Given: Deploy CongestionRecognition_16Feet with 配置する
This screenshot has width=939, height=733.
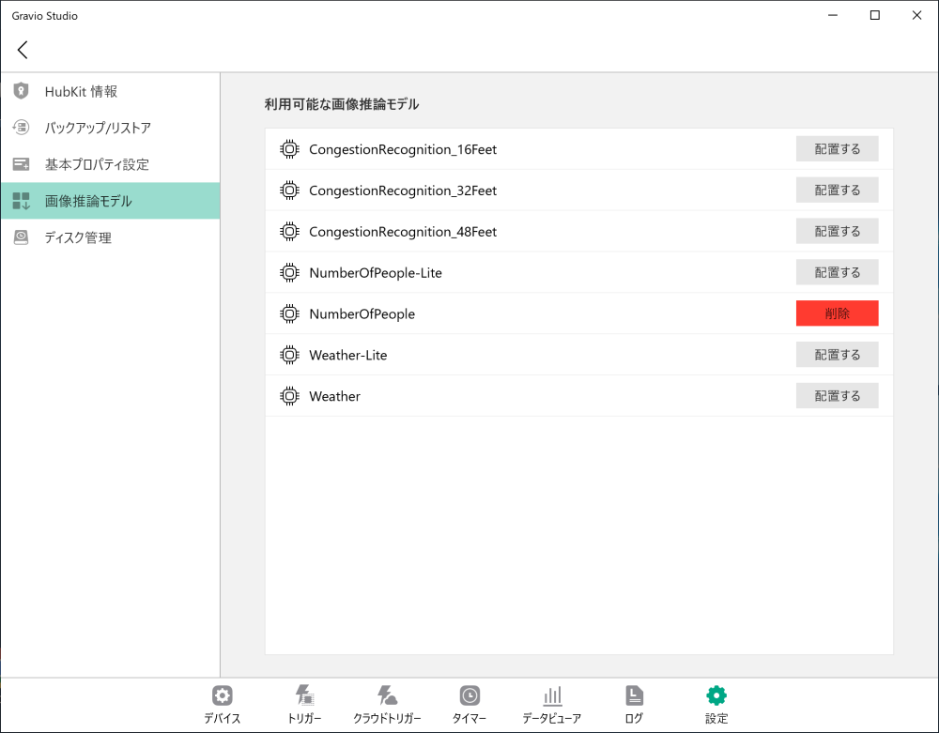Looking at the screenshot, I should 837,149.
